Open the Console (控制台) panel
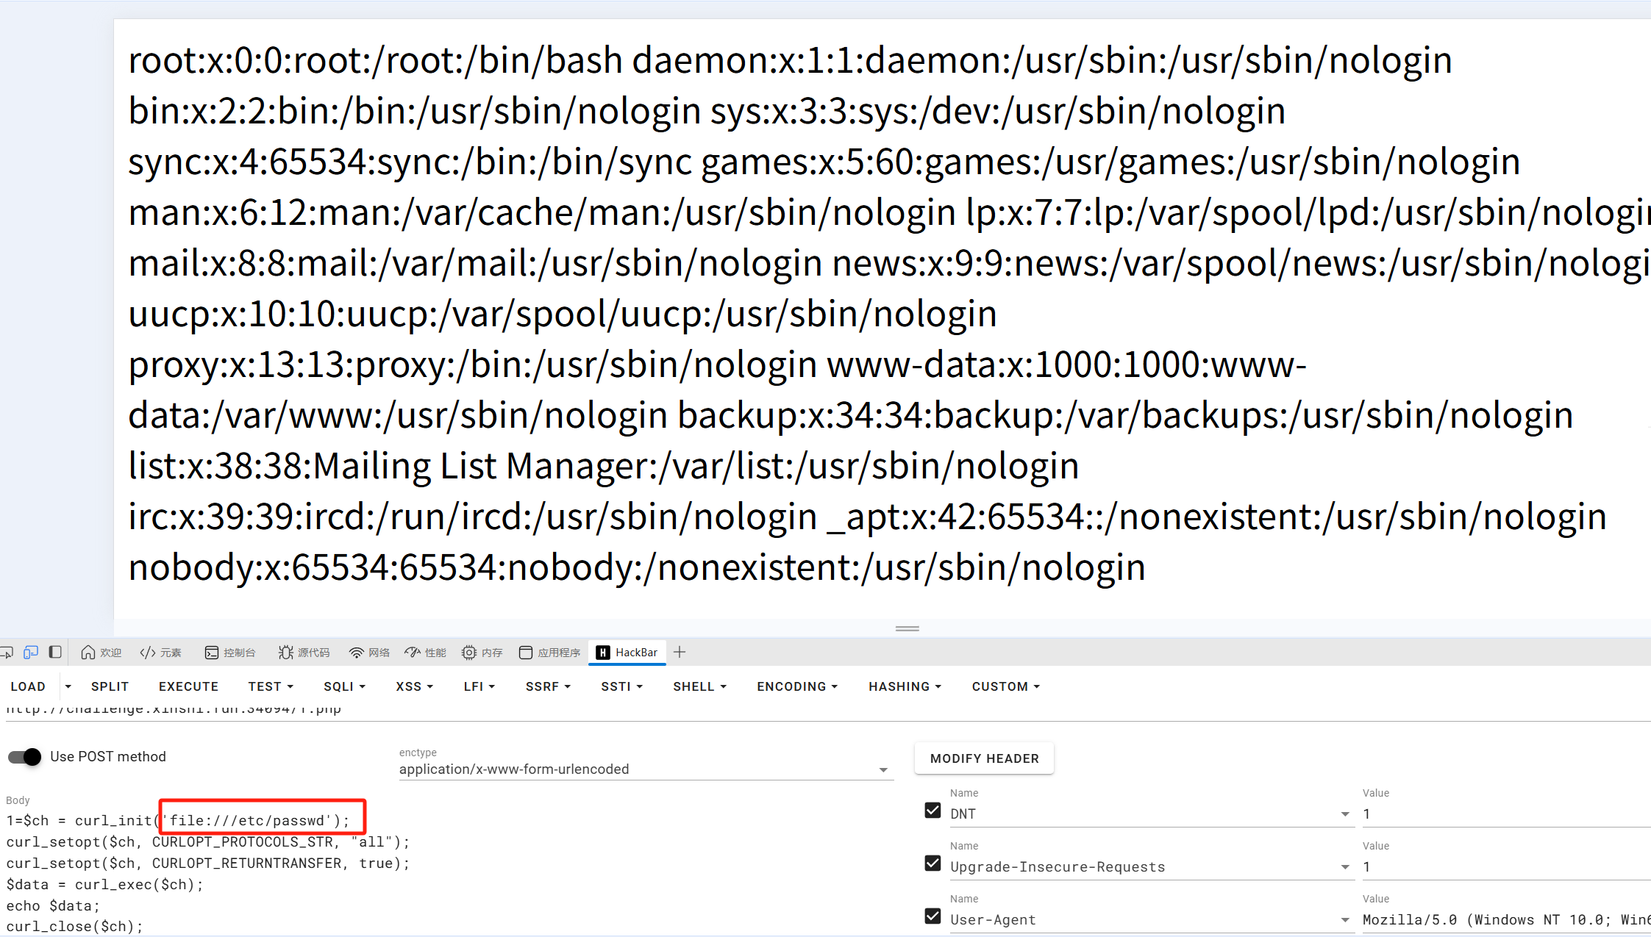This screenshot has height=937, width=1651. (230, 652)
